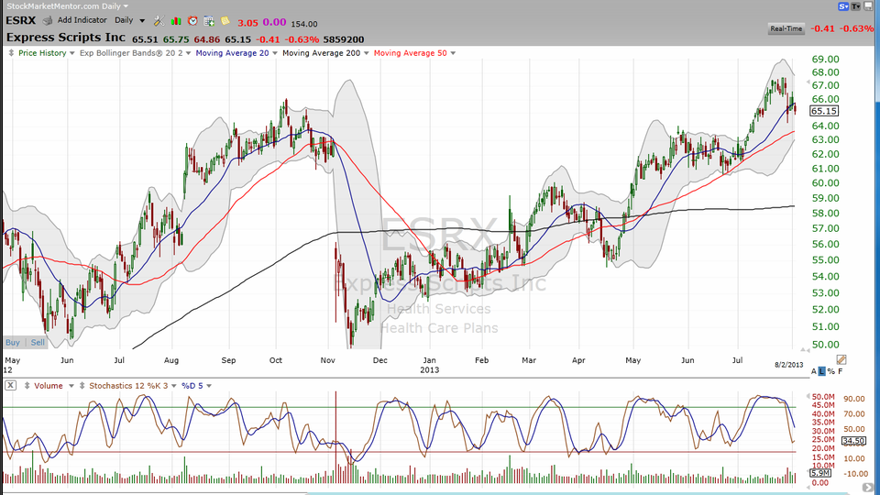Click the 65.75 high price value
The height and width of the screenshot is (495, 880).
[x=176, y=39]
